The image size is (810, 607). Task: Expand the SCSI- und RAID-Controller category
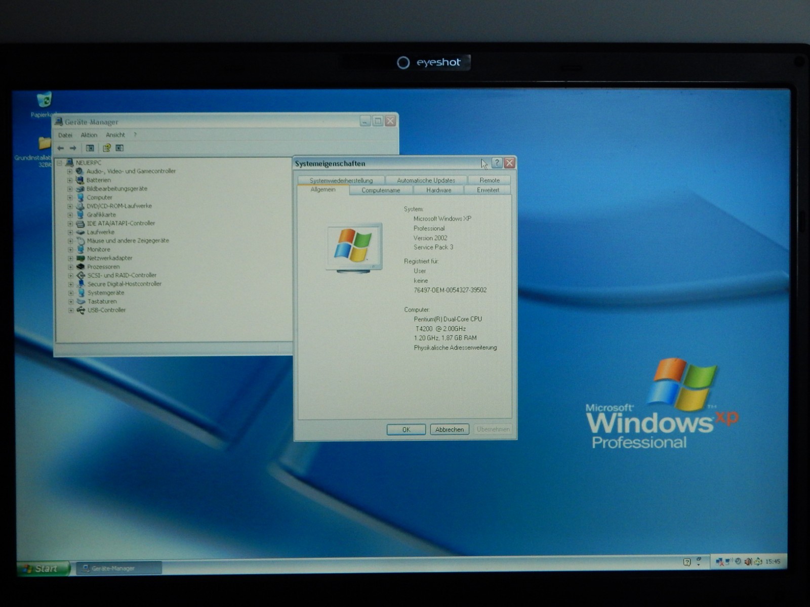pyautogui.click(x=70, y=276)
